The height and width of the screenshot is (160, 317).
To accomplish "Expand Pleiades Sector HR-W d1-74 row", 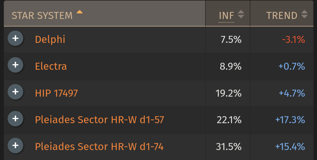I will [x=15, y=145].
